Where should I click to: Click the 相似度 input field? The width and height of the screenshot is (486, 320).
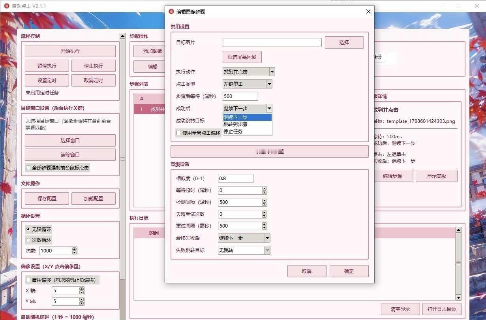pos(236,178)
